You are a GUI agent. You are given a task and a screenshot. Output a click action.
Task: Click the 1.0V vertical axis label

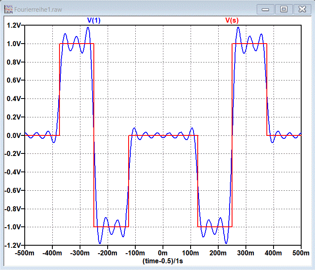[x=14, y=44]
